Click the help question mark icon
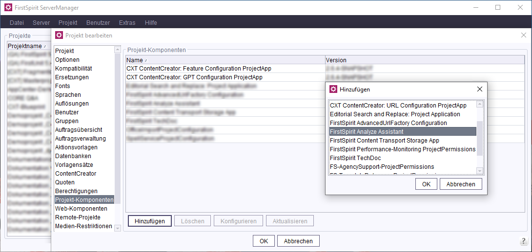 pyautogui.click(x=523, y=241)
